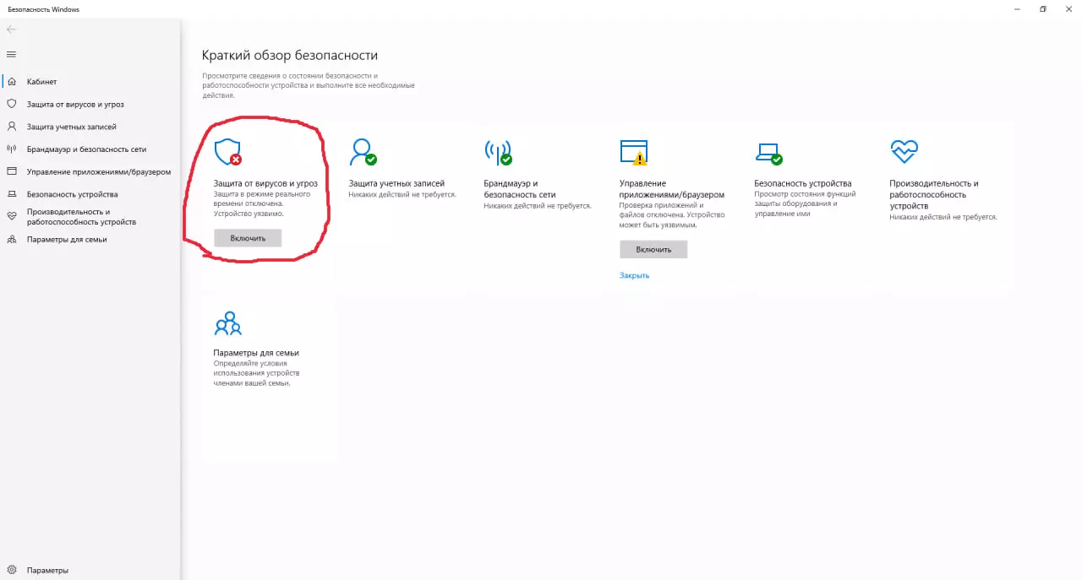
Task: Open Защита от вирусов и угроз in sidebar
Action: [x=75, y=105]
